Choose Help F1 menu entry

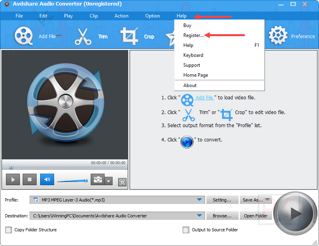220,45
